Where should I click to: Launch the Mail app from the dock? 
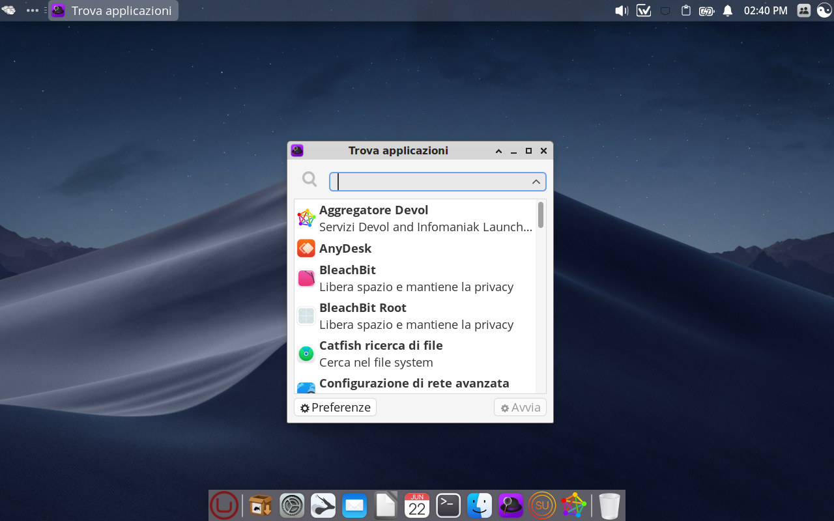point(354,505)
